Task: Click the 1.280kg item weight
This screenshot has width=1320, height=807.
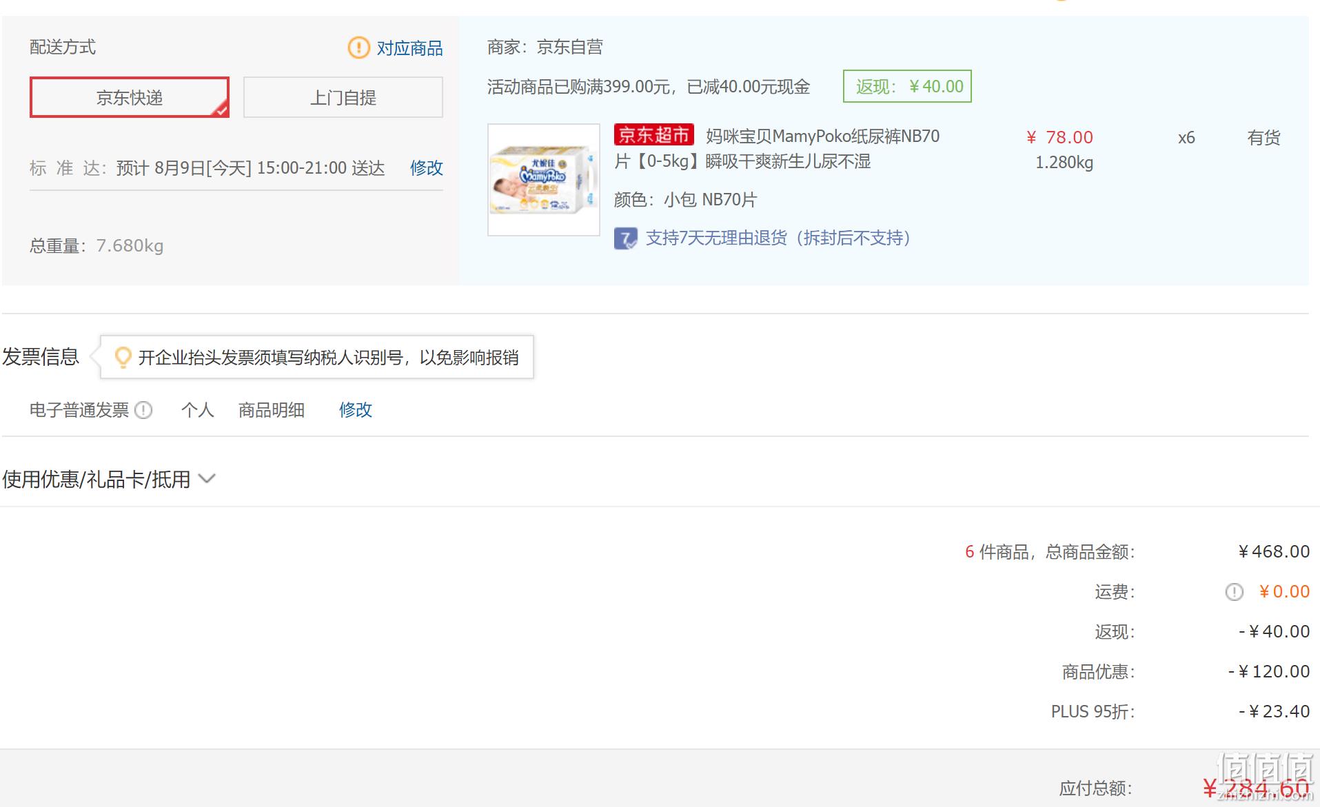Action: (1064, 163)
